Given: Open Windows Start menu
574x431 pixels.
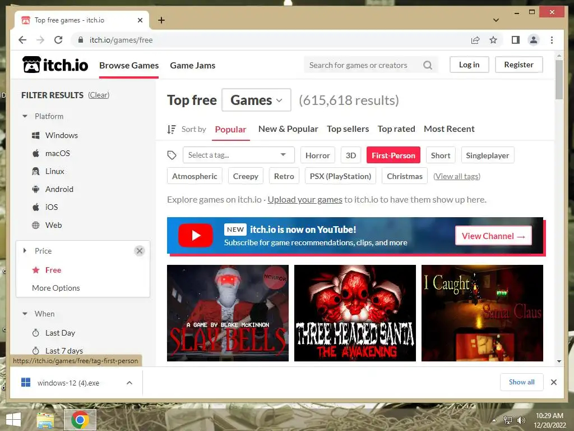Looking at the screenshot, I should (x=13, y=420).
